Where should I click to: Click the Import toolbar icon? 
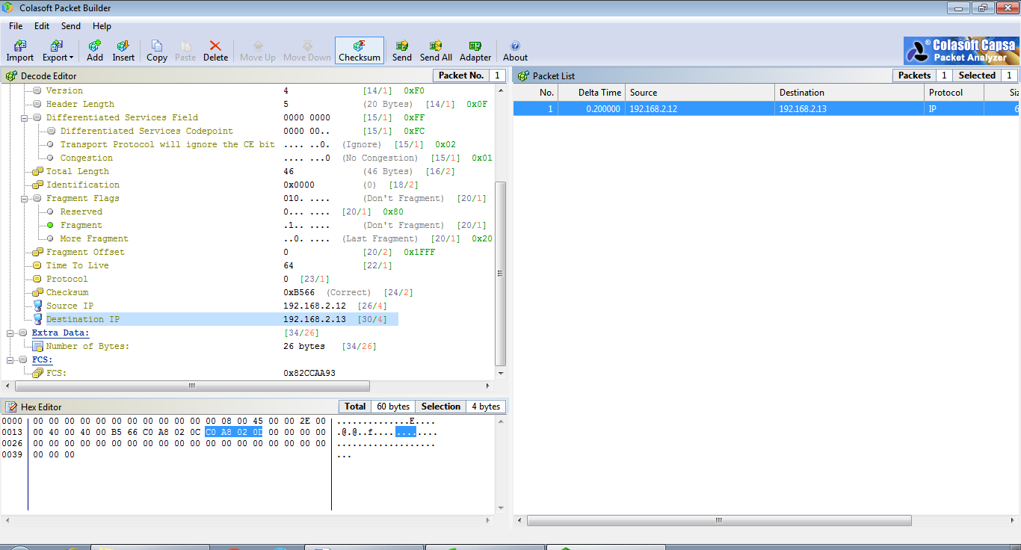(20, 50)
